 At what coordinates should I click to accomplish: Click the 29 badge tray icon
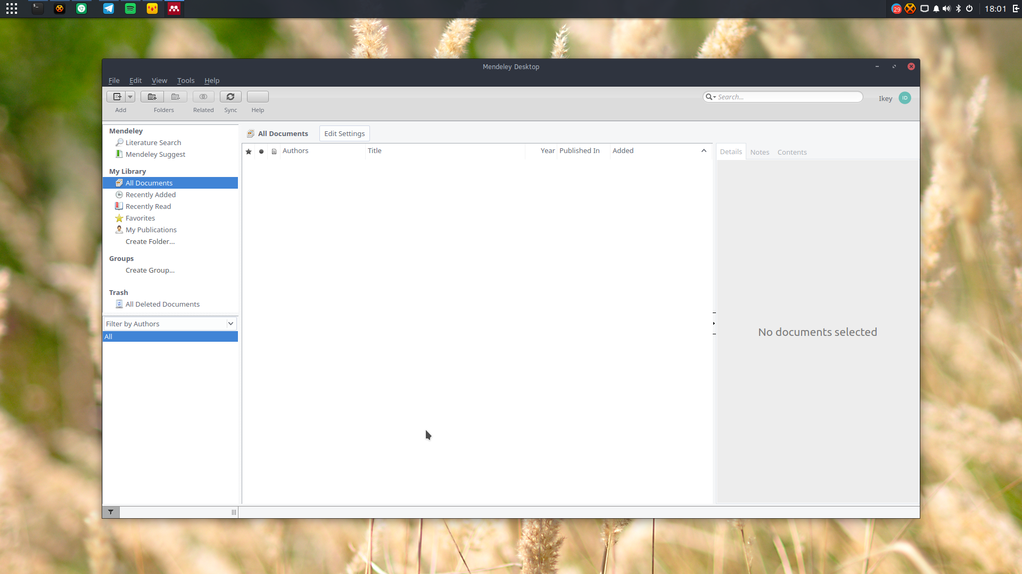(896, 9)
